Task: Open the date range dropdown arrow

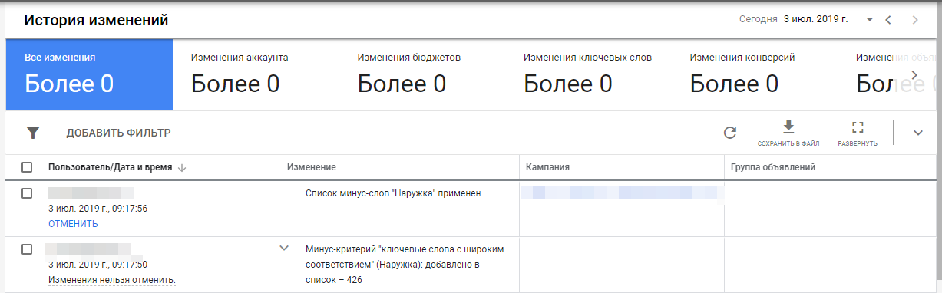Action: tap(870, 20)
